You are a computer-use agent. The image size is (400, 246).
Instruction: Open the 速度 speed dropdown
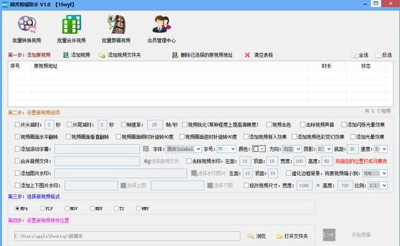381,149
